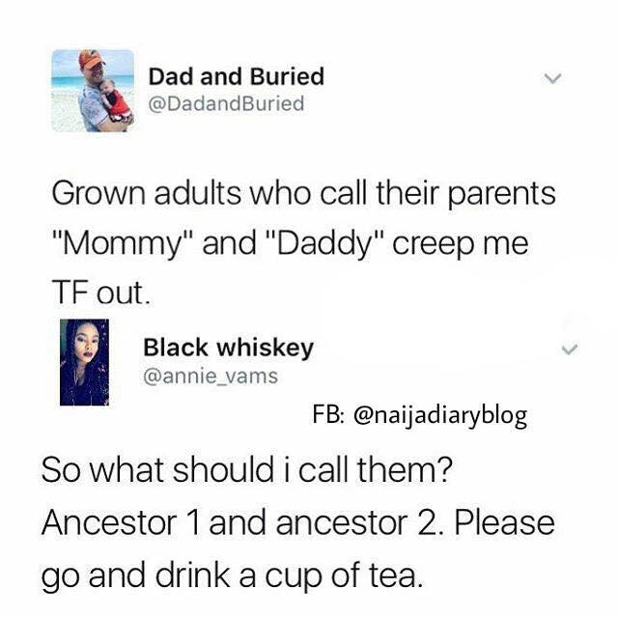
Task: Click the word "Please" in the reply
Action: 504,522
